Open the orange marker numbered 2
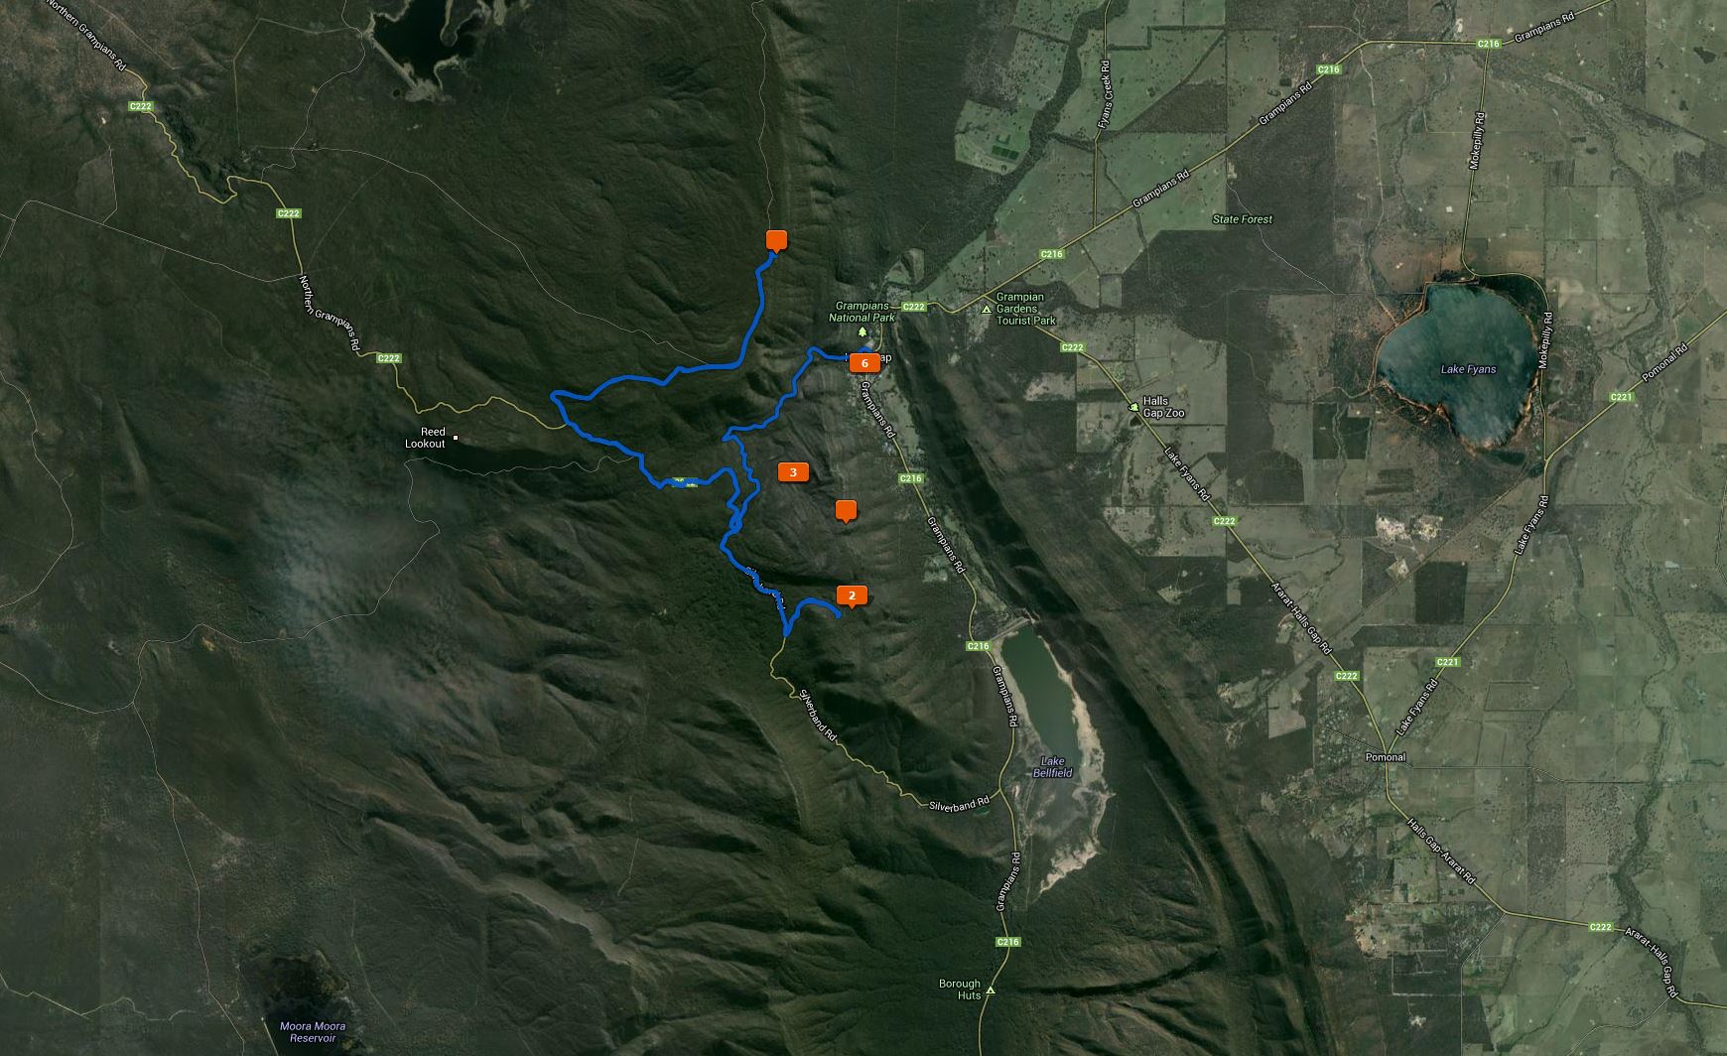 [x=852, y=596]
